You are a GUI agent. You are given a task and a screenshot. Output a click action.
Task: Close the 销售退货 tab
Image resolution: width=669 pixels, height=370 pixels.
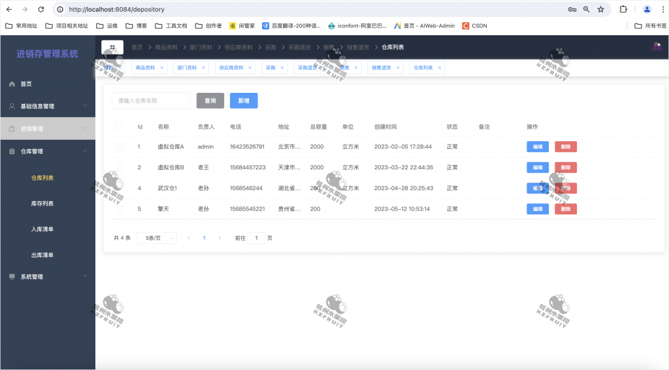click(x=398, y=67)
